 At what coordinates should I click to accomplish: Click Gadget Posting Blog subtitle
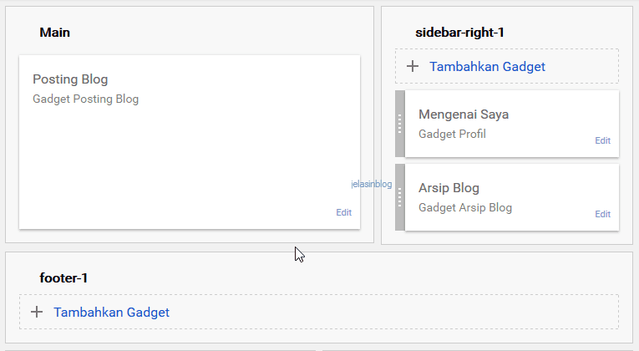tap(85, 99)
